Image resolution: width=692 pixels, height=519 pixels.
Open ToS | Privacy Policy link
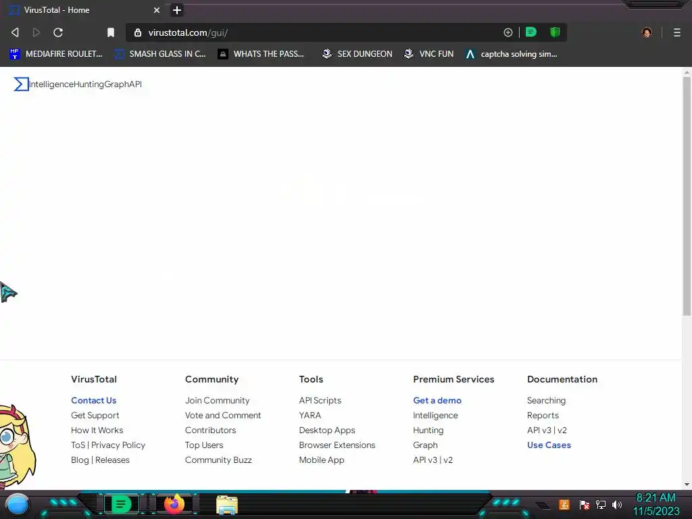108,445
